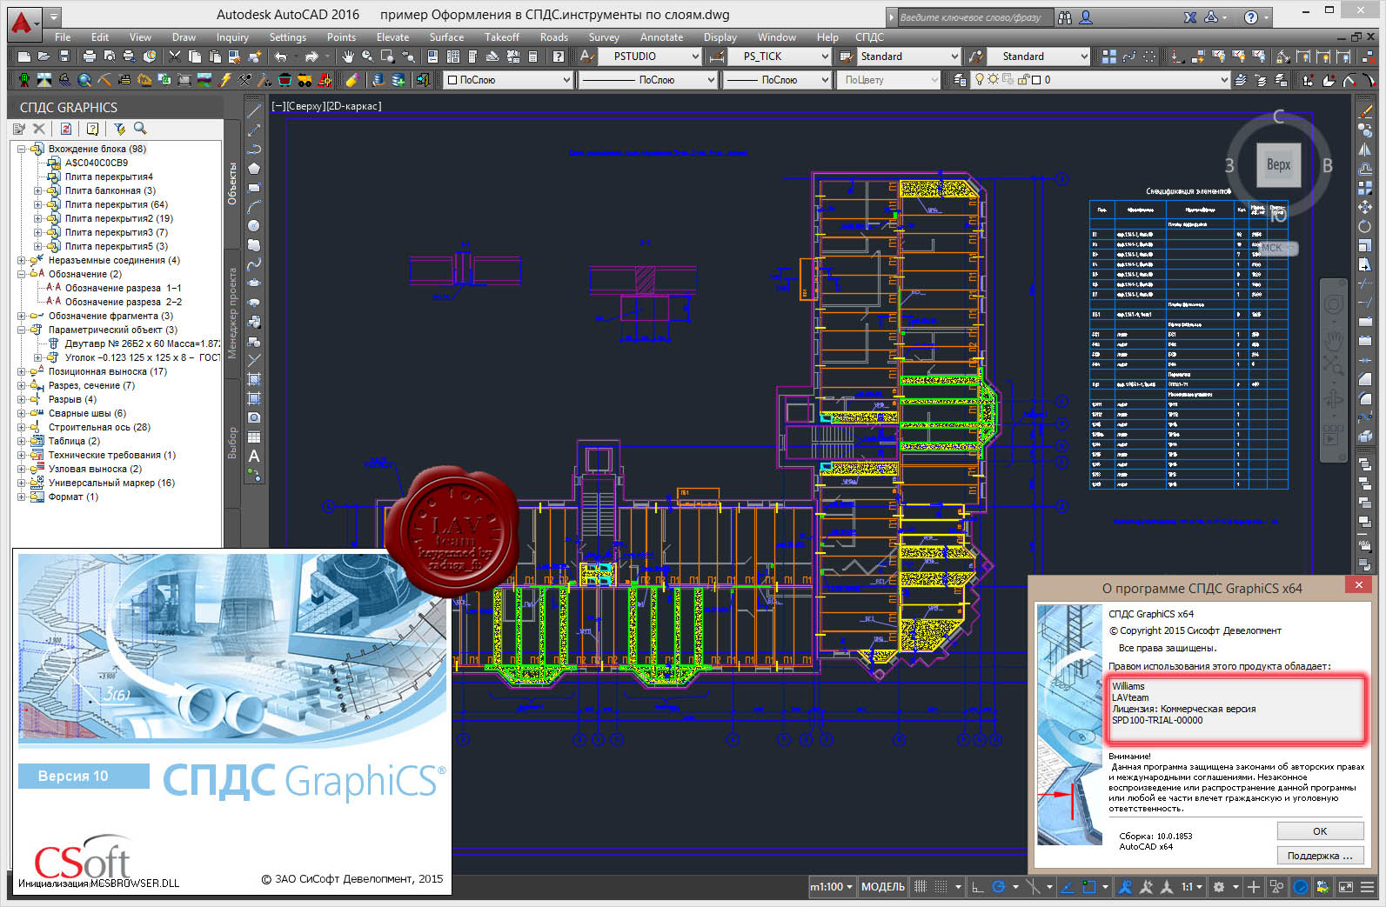Click the Open file folder icon
Viewport: 1386px width, 907px height.
[44, 57]
